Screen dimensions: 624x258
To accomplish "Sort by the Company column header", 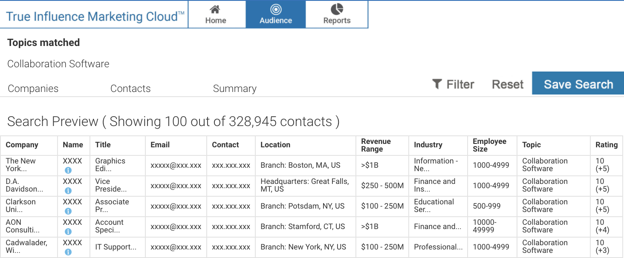I will (22, 145).
